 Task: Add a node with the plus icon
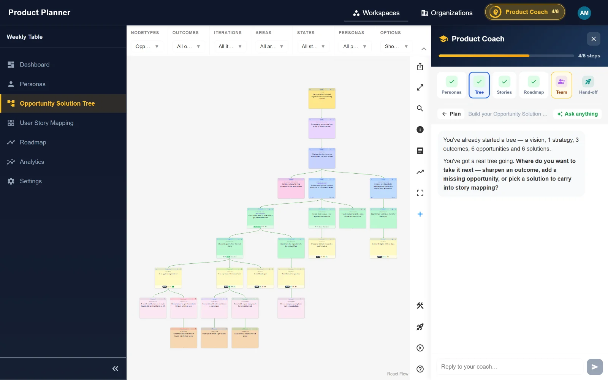tap(420, 214)
